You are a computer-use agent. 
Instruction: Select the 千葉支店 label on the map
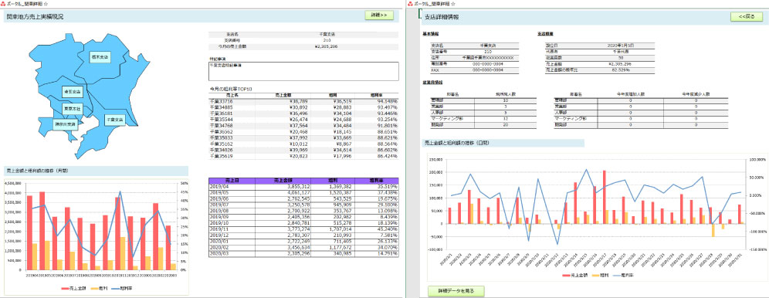click(x=114, y=119)
